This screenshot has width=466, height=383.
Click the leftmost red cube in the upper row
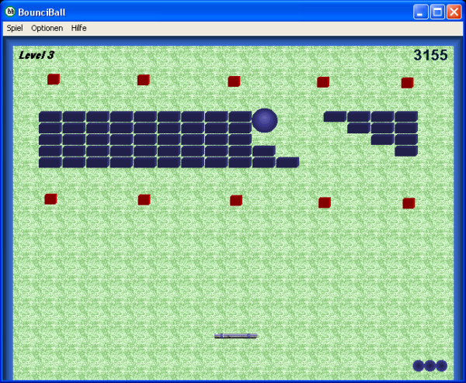(54, 79)
